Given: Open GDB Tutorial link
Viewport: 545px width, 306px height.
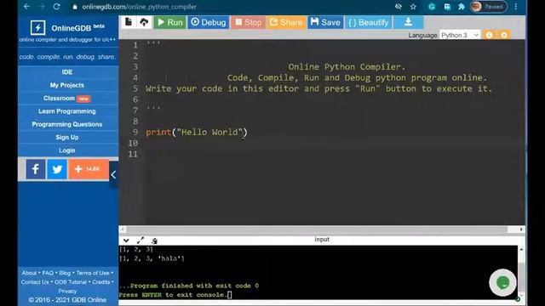Looking at the screenshot, I should pyautogui.click(x=70, y=282).
